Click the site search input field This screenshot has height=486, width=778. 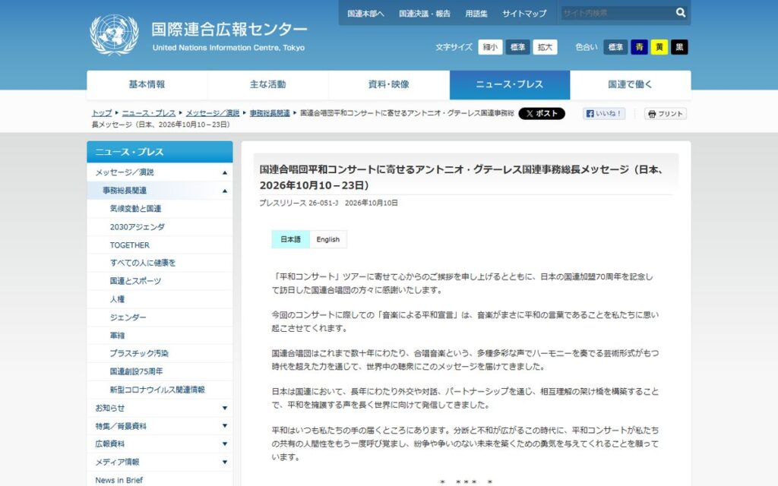(617, 13)
